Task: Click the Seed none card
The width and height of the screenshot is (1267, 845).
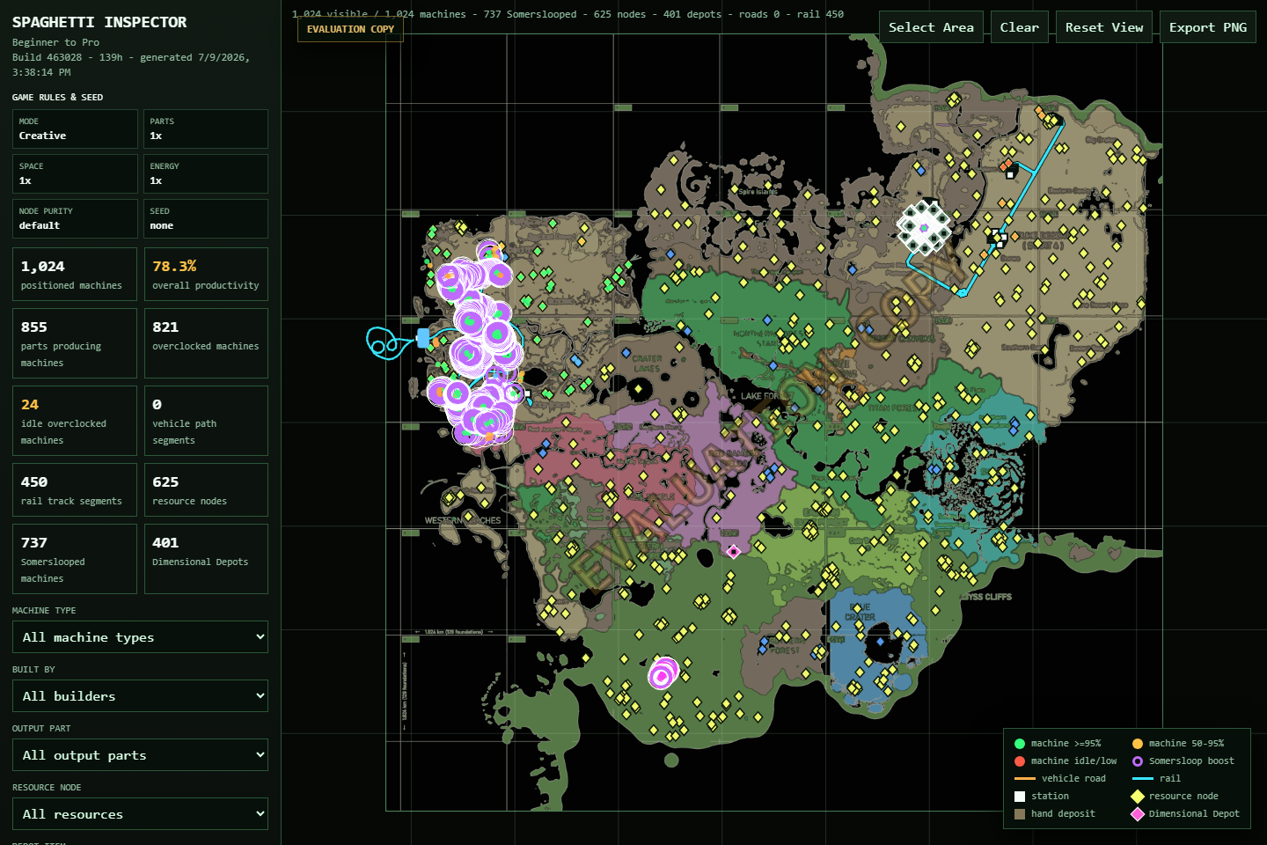Action: (206, 218)
